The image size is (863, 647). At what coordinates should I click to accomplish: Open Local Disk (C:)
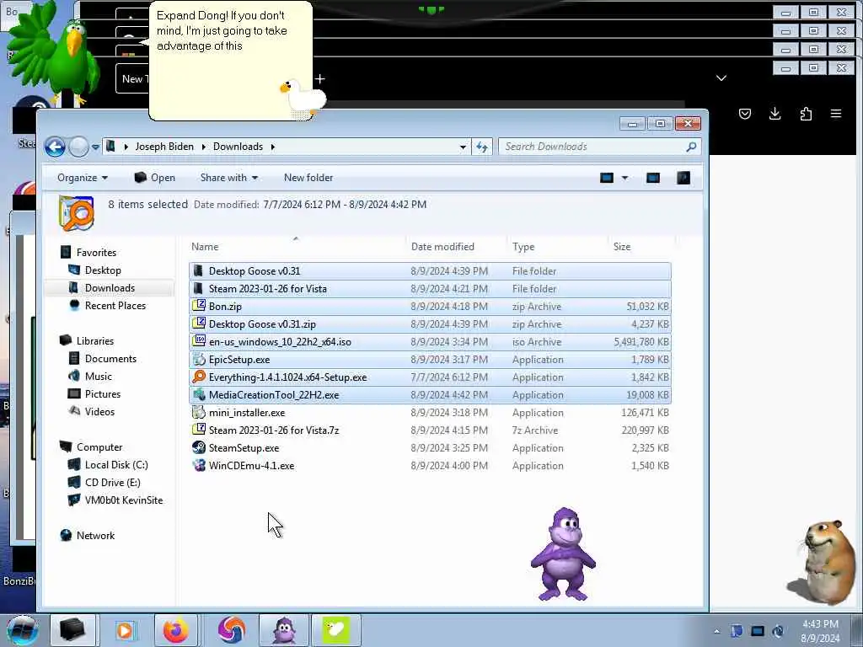[x=116, y=465]
